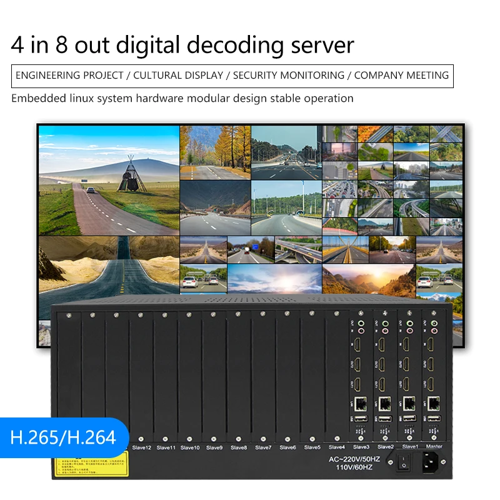
Task: Select the HDMI OUT2 port on the Master card
Action: [x=431, y=364]
